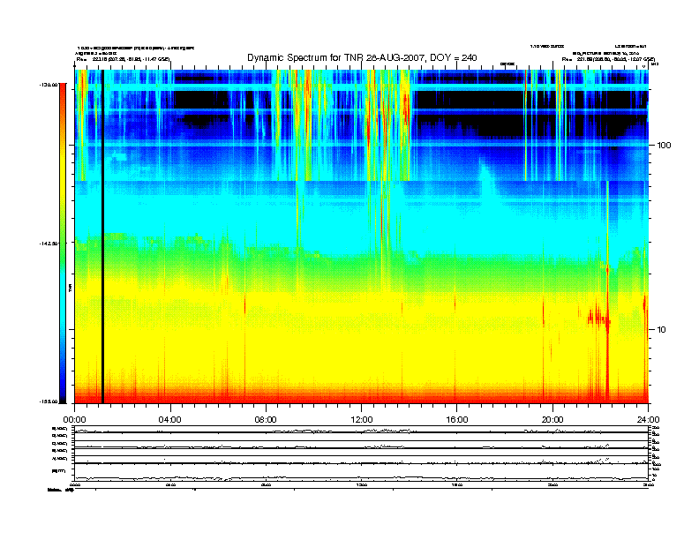The image size is (699, 540).
Task: Click the '24:00' time axis label
Action: point(648,420)
